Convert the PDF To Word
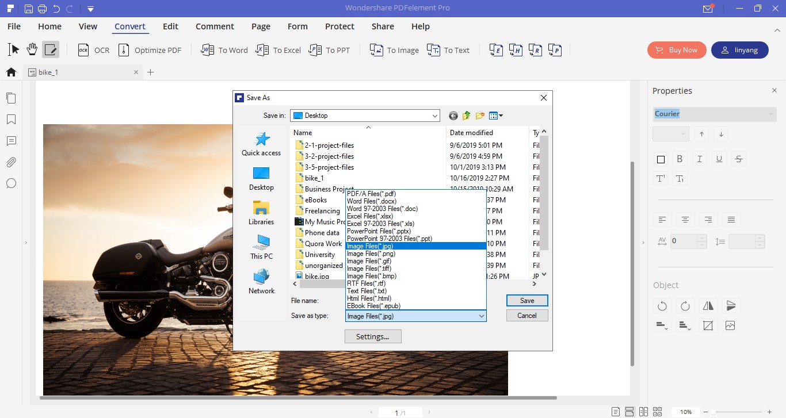Viewport: 786px width, 418px height. click(x=224, y=50)
